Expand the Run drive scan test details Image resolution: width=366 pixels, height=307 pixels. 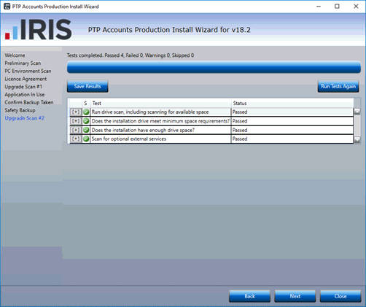(76, 112)
